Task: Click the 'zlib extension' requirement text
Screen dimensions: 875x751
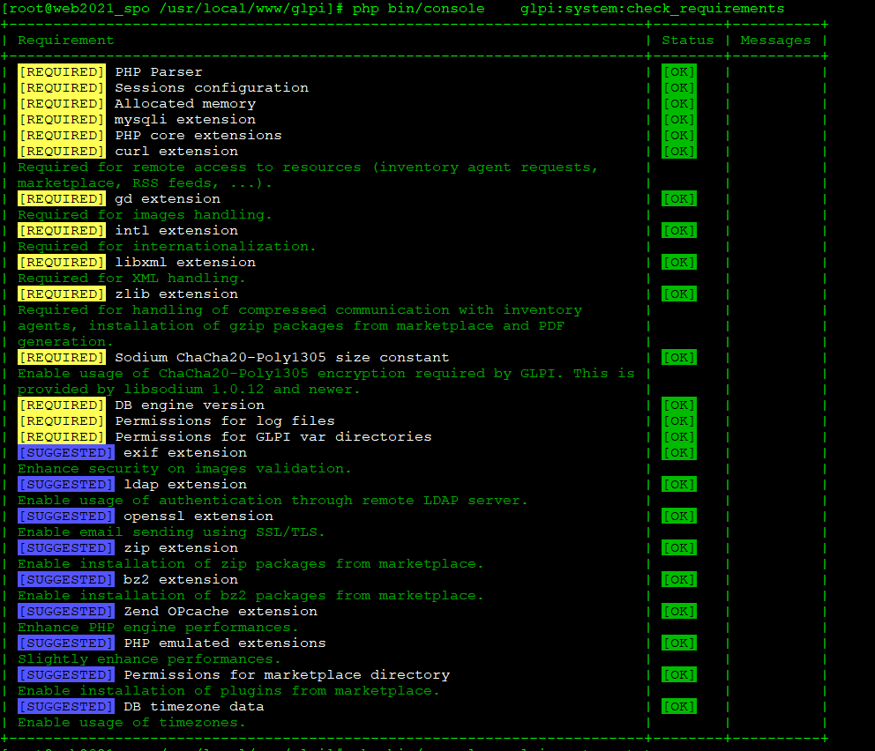Action: point(176,294)
